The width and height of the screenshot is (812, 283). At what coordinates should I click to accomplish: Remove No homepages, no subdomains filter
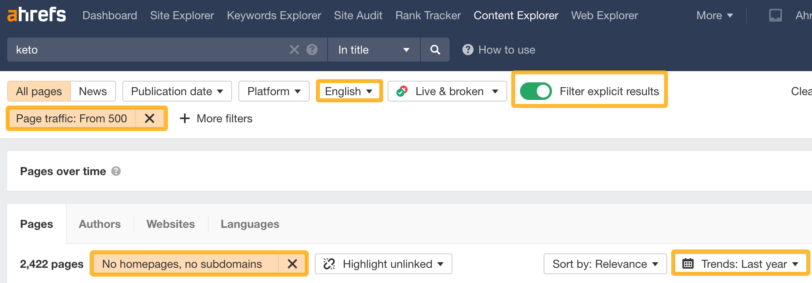click(292, 264)
